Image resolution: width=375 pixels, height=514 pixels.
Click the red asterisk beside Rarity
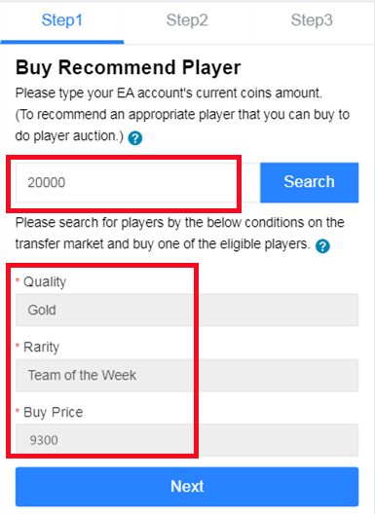pos(18,346)
